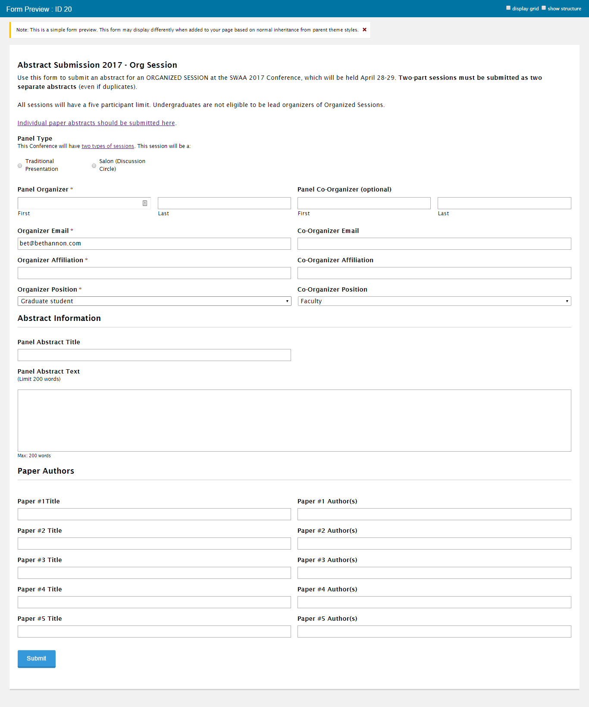The width and height of the screenshot is (589, 707).
Task: Toggle the show structure checkbox
Action: coord(544,8)
